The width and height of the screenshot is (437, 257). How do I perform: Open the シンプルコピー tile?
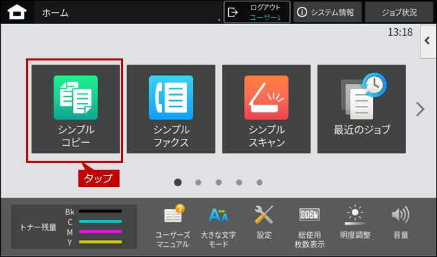(76, 109)
